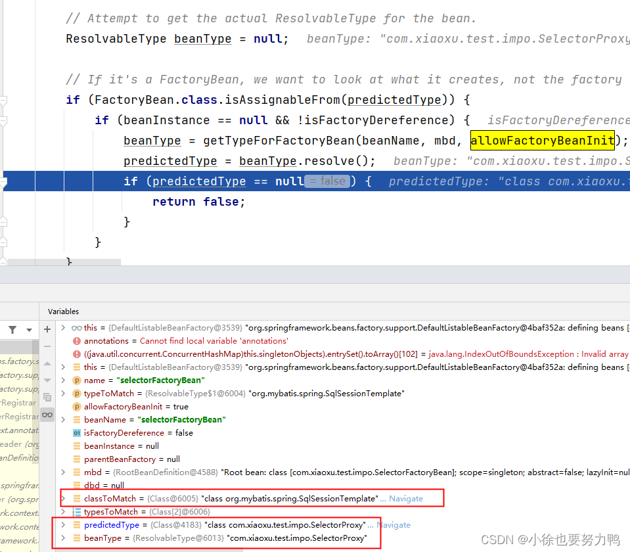The image size is (630, 552).
Task: Expand the first 'this' watch entry
Action: coord(63,328)
